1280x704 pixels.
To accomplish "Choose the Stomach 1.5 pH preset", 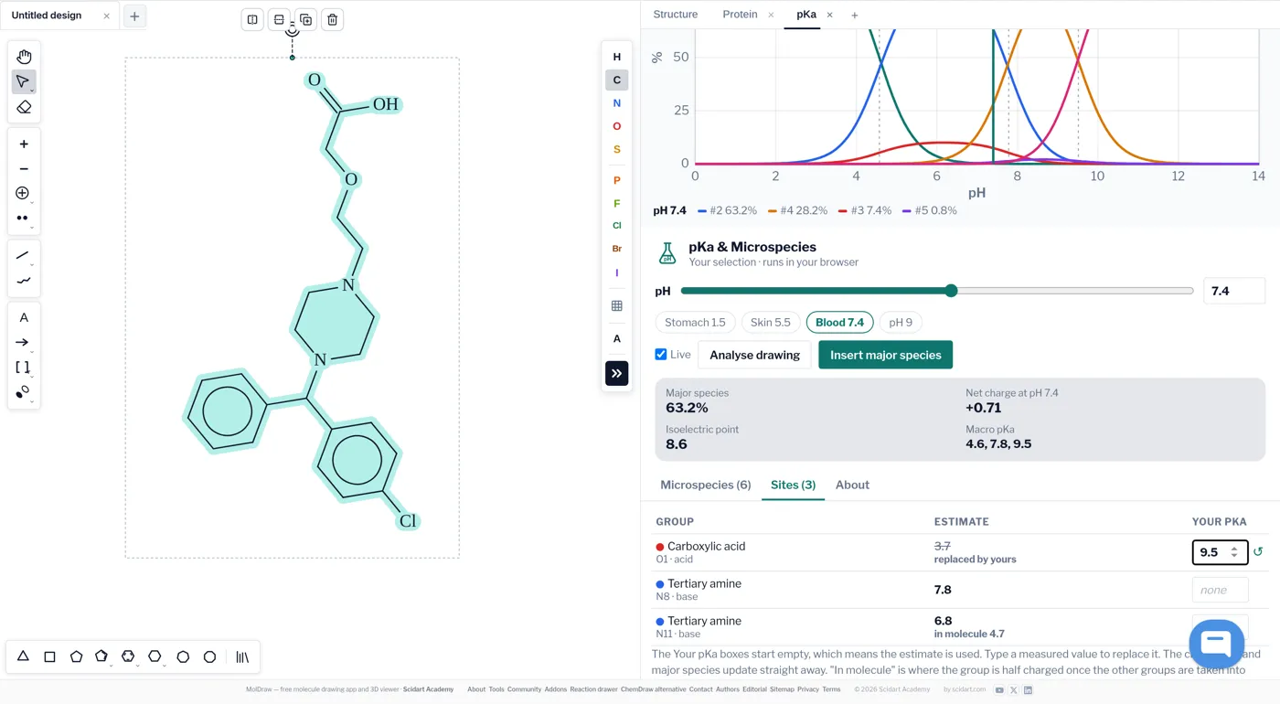I will pos(695,322).
